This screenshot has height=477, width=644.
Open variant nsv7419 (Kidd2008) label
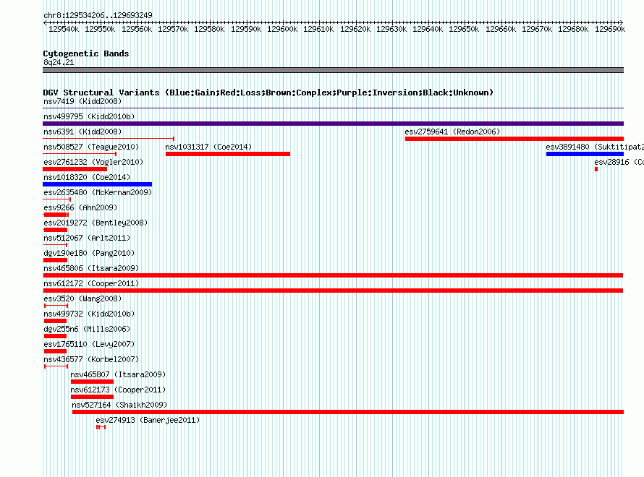pyautogui.click(x=82, y=101)
